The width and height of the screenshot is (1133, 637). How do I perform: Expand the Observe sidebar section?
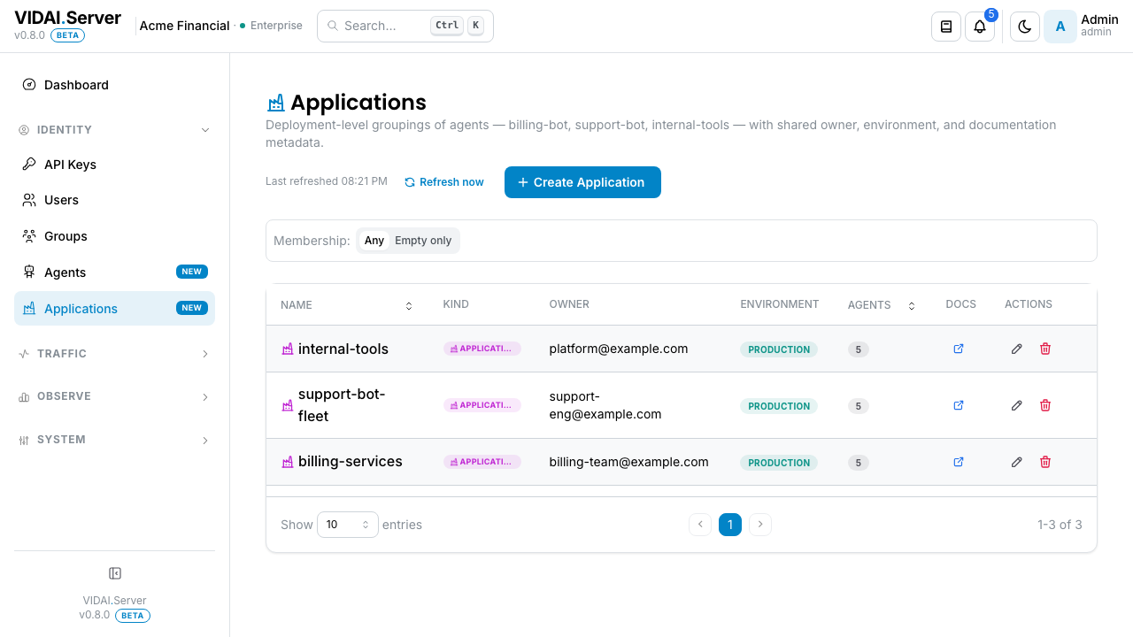click(115, 396)
